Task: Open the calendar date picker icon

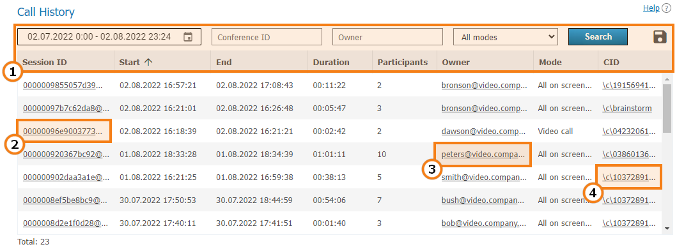Action: point(188,37)
